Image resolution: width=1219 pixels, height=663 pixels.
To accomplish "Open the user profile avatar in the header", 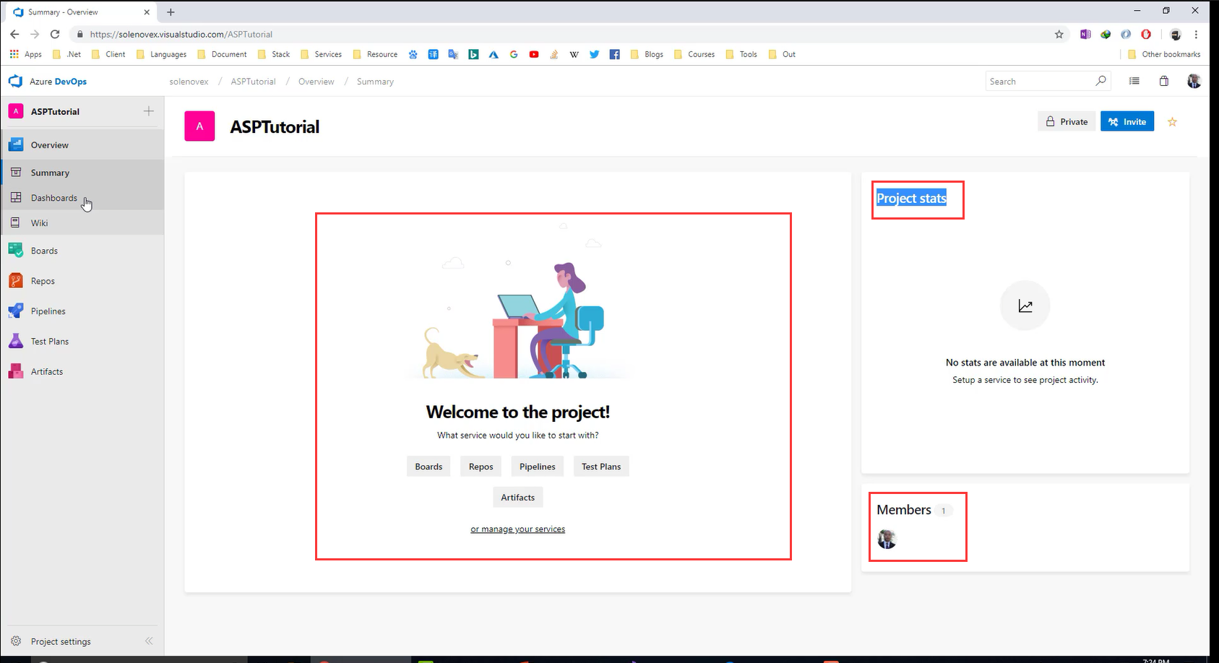I will pyautogui.click(x=1194, y=81).
